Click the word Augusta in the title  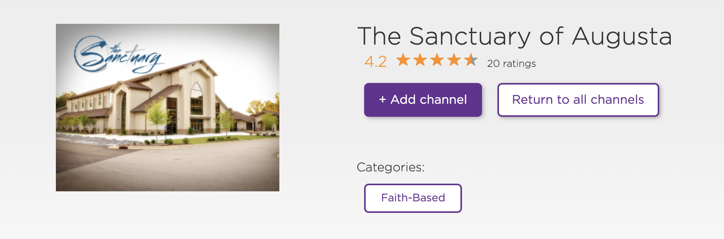pos(622,37)
